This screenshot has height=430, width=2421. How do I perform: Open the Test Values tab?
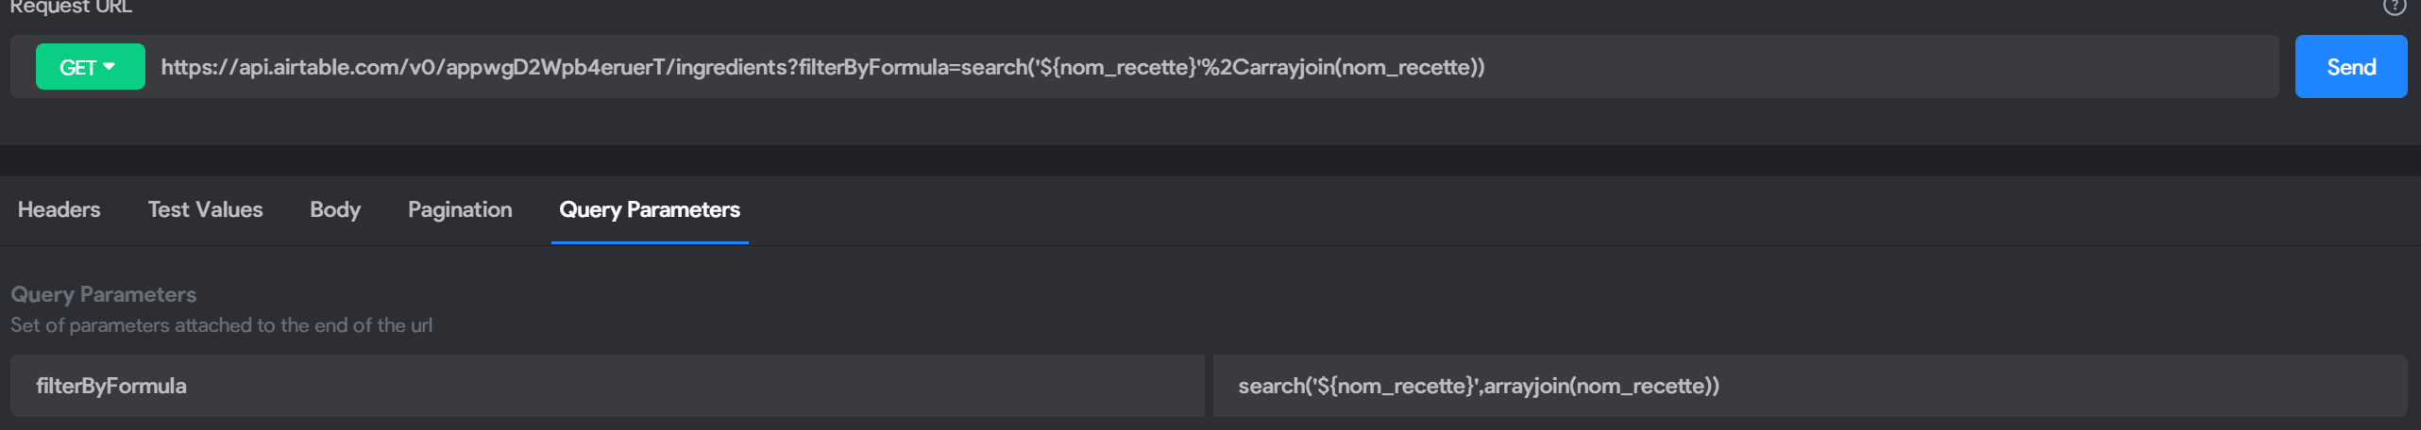click(205, 209)
